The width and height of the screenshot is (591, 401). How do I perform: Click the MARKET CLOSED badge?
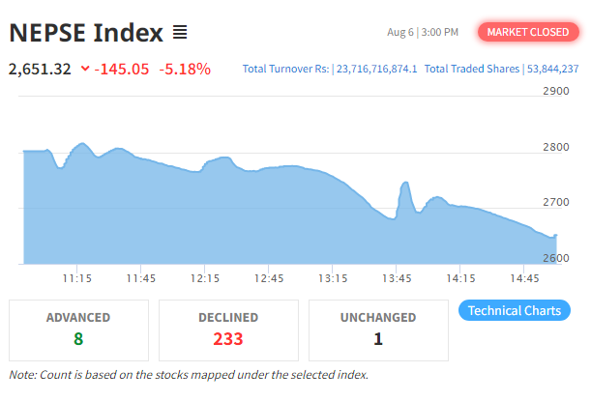click(x=528, y=32)
